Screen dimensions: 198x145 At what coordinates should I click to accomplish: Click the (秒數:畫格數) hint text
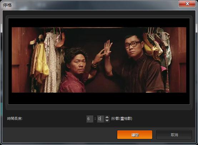coord(122,119)
